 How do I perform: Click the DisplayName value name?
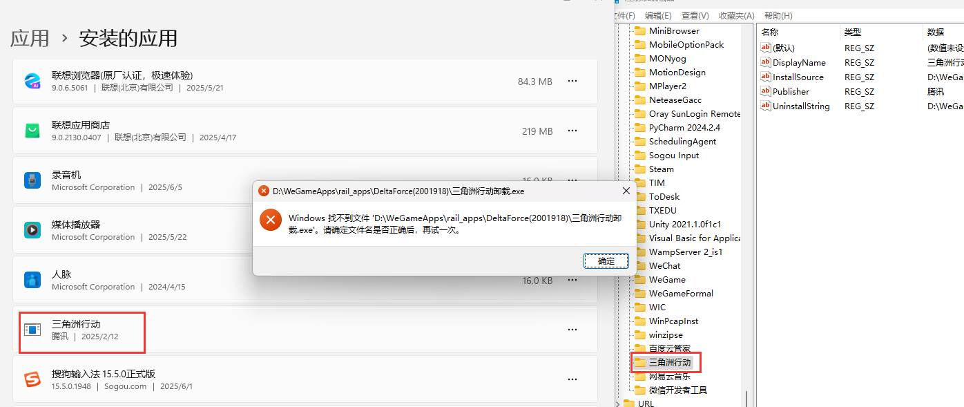[x=799, y=62]
